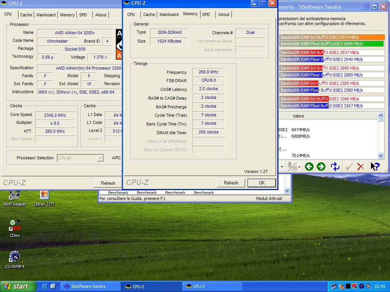390x292 pixels.
Task: Click scroll down arrow beside Benchmark row
Action: point(287,191)
